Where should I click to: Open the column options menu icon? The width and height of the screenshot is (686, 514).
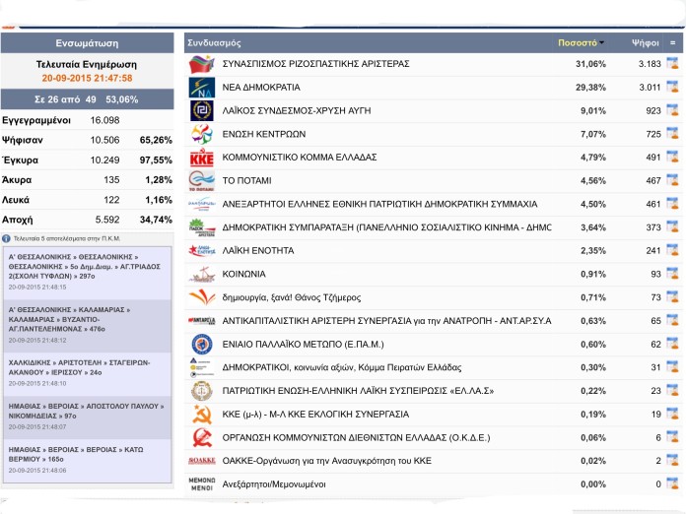(673, 43)
